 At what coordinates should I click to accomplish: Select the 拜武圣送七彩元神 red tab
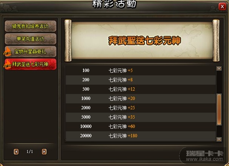click(31, 64)
